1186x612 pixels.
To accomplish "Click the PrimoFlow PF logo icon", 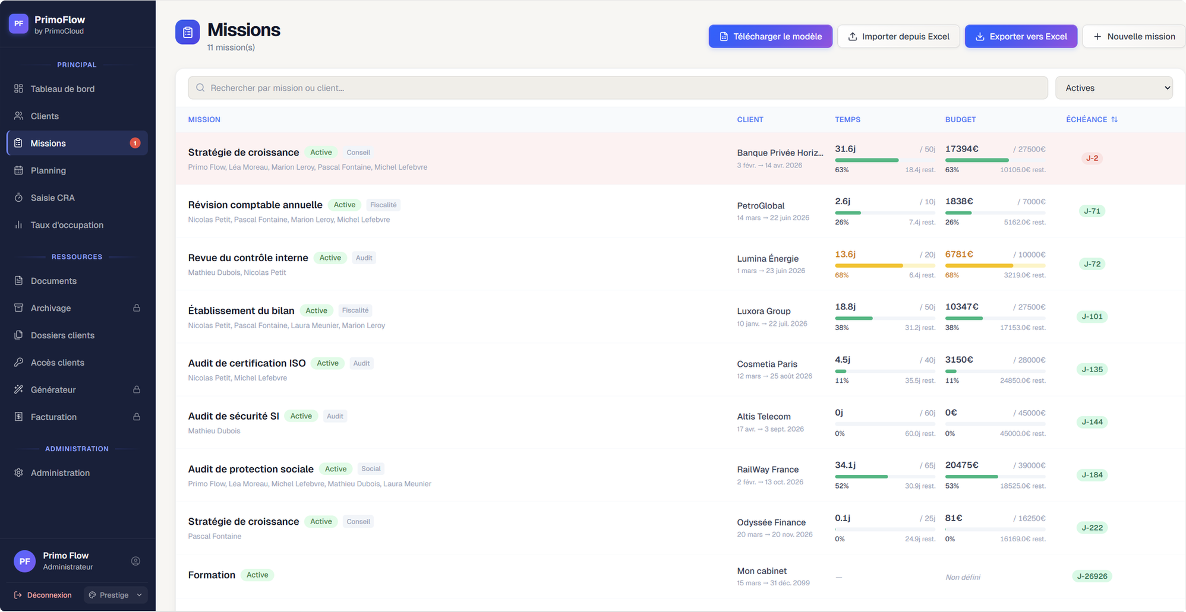I will tap(18, 24).
